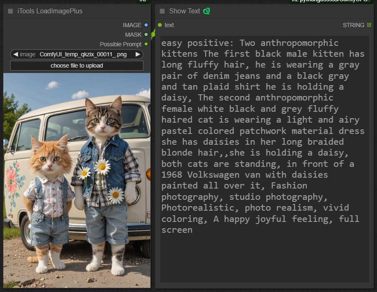Click the text input green dot
This screenshot has width=377, height=292.
point(160,25)
